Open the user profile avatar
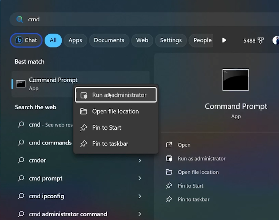Screen dimensions: 279x220 click(276, 40)
